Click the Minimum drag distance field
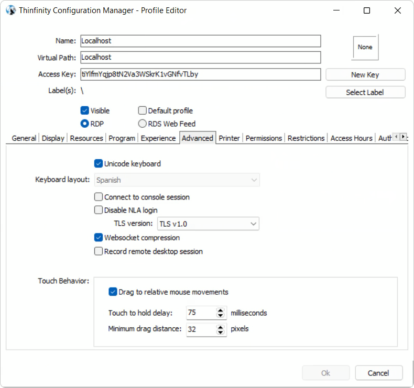 pyautogui.click(x=201, y=329)
